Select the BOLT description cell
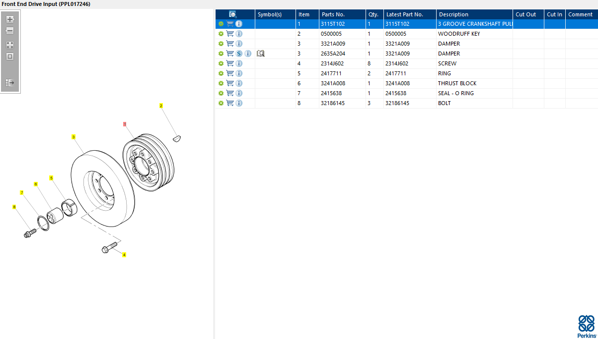 coord(475,103)
